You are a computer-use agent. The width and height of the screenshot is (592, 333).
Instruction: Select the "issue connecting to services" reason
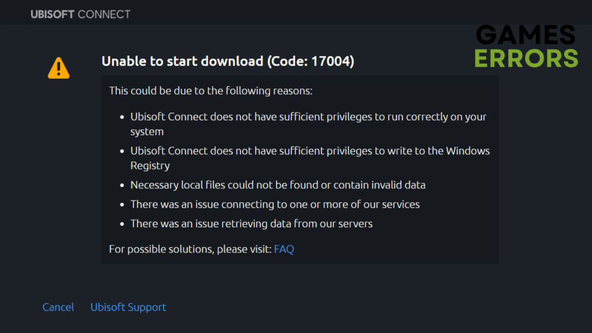click(x=275, y=204)
